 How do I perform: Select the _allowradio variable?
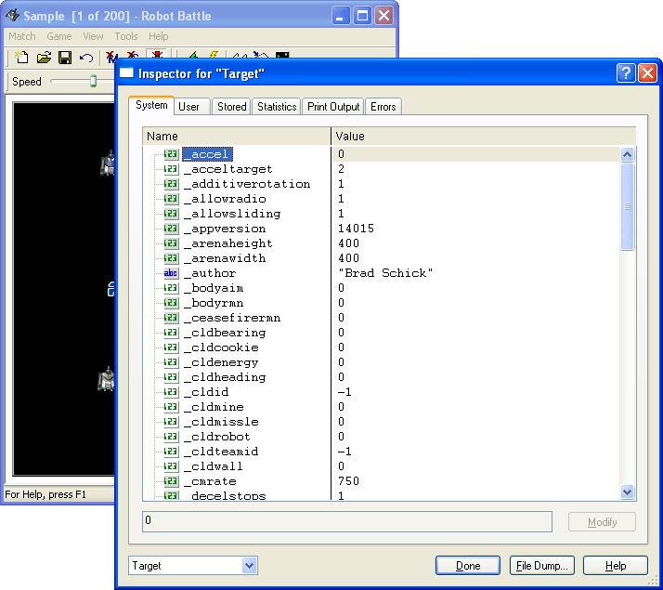pos(225,199)
